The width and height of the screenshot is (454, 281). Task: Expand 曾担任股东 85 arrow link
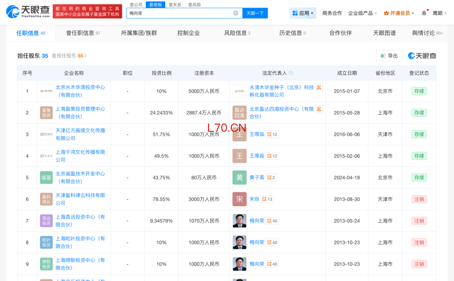coord(69,56)
